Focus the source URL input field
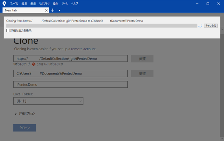Viewport: 224px width, 141px height. [x=70, y=58]
